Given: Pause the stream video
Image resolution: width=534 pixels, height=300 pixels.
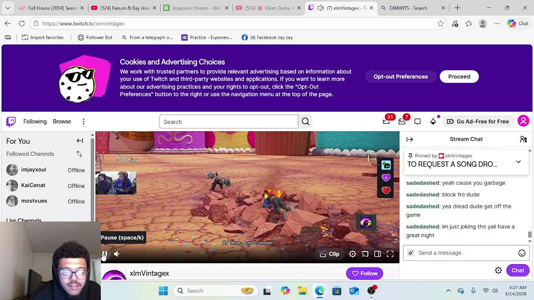Looking at the screenshot, I should point(105,254).
